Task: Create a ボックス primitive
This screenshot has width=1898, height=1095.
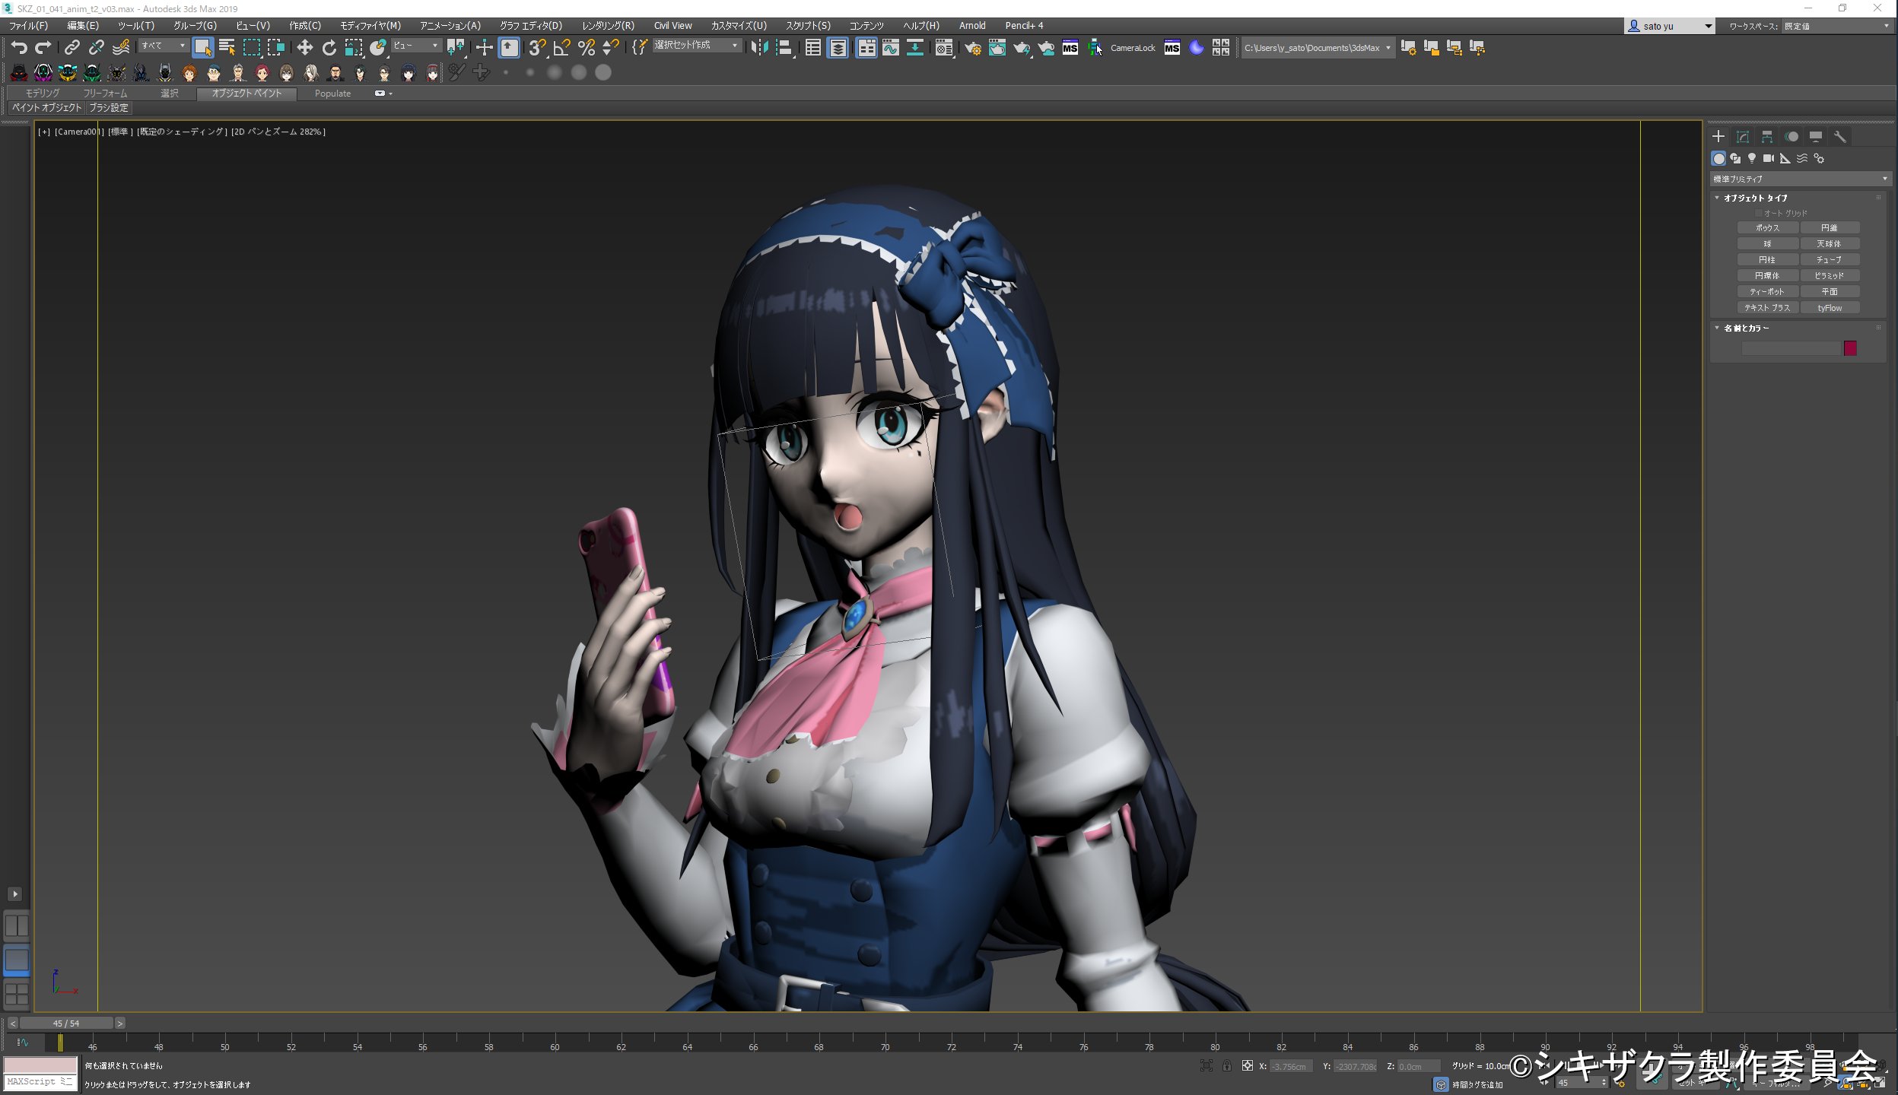Action: [x=1768, y=227]
